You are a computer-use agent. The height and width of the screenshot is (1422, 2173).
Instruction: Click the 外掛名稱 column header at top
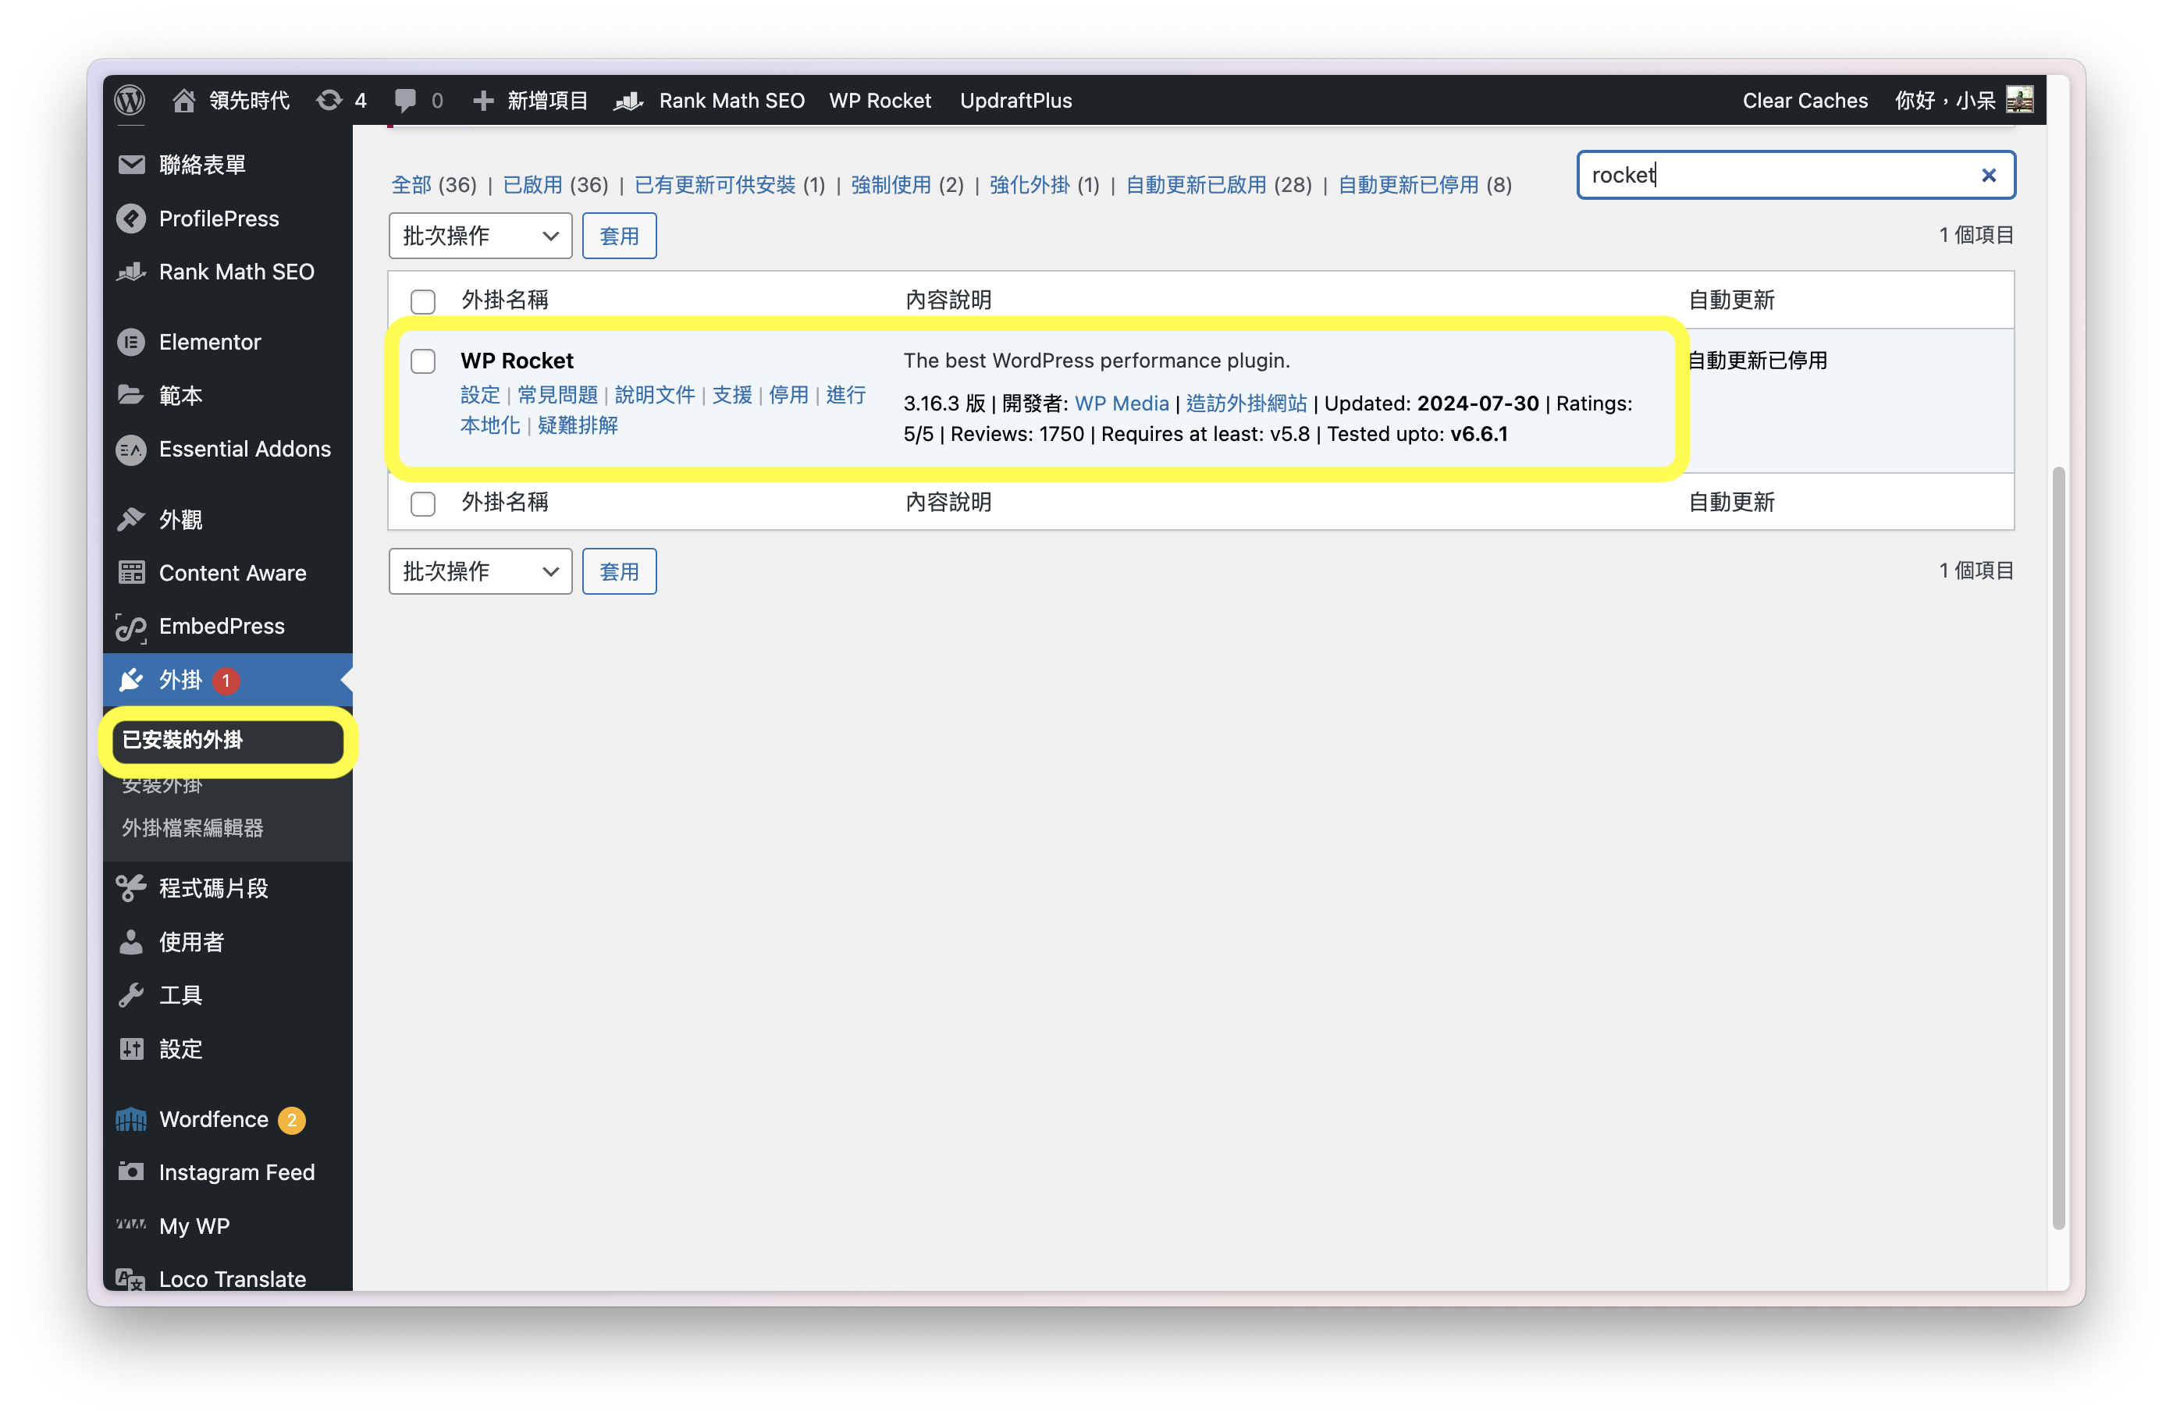pyautogui.click(x=505, y=300)
